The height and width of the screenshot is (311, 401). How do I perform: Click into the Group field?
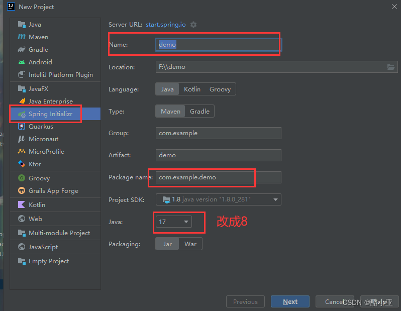(x=219, y=133)
